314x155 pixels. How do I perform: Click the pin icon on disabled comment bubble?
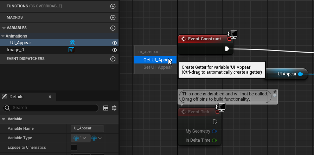pos(275,92)
